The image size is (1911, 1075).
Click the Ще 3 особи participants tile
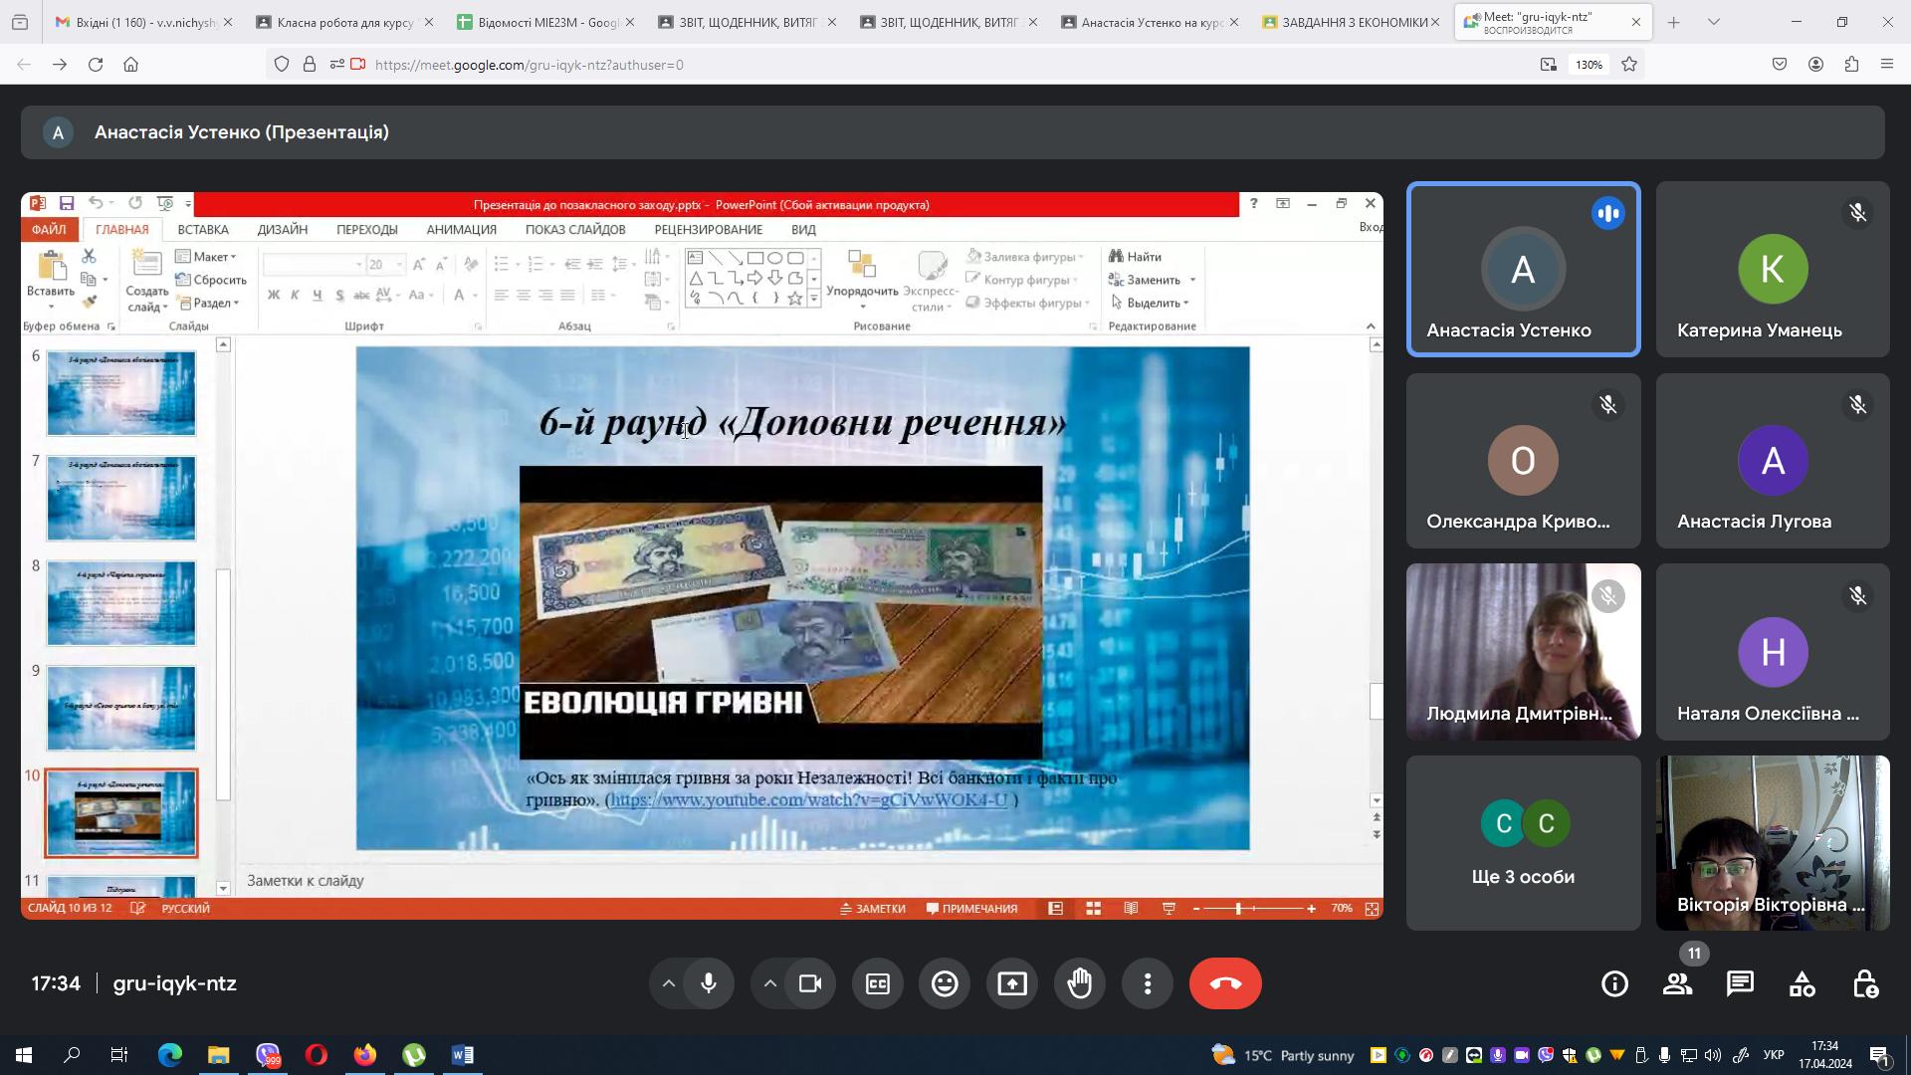(x=1523, y=842)
